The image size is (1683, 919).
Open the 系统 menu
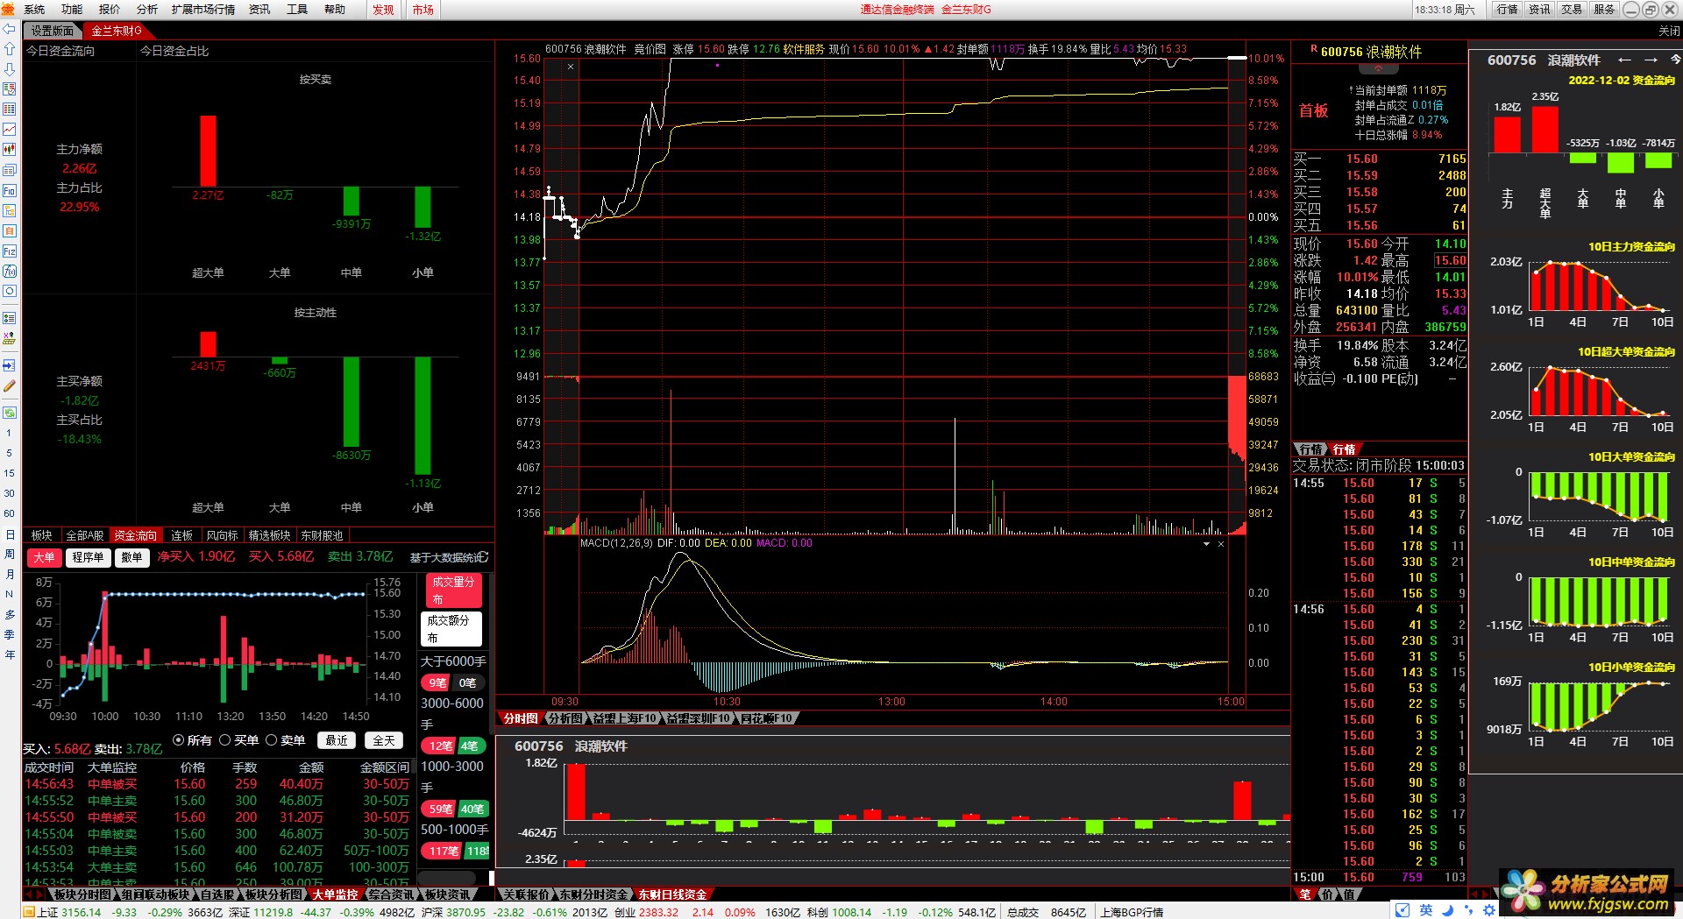(x=34, y=10)
